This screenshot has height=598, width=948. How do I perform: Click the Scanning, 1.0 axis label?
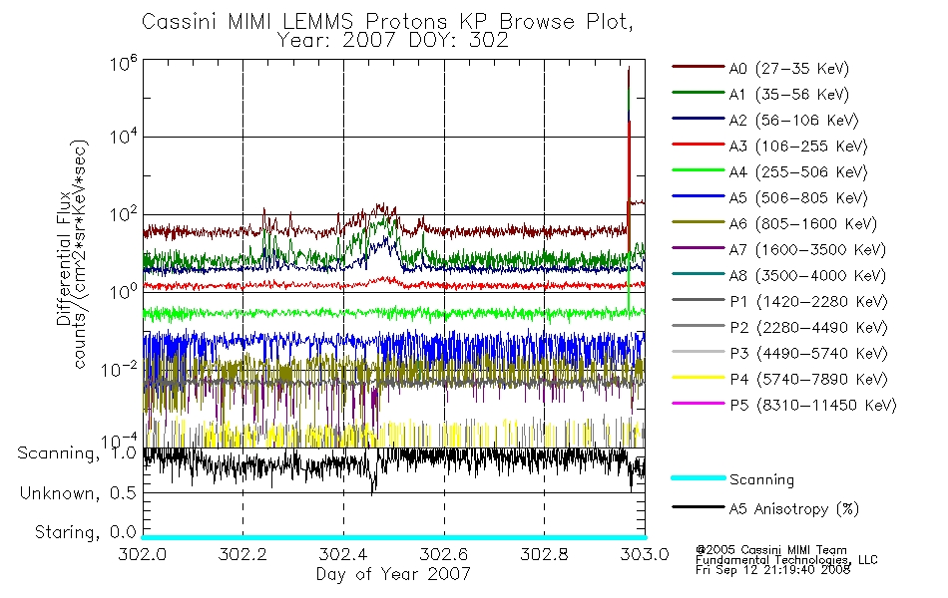pos(77,453)
